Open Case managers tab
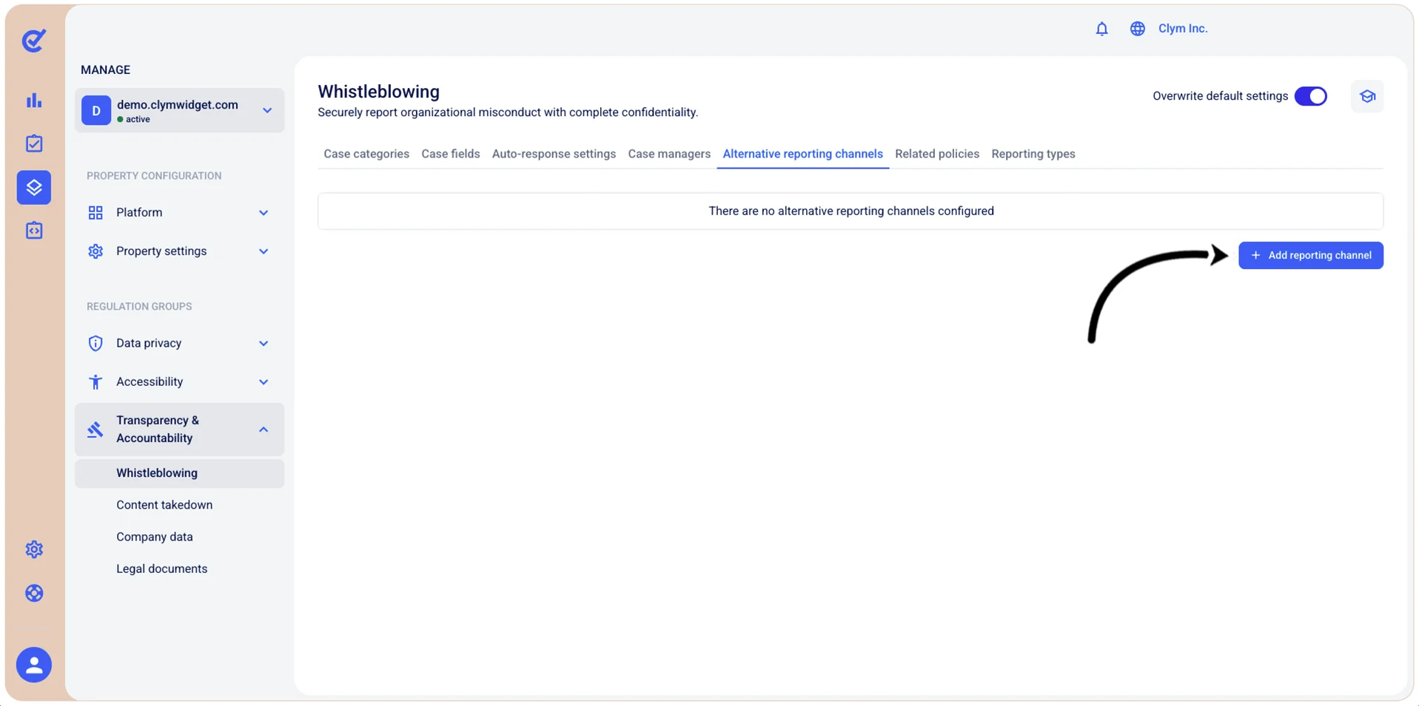 (669, 154)
